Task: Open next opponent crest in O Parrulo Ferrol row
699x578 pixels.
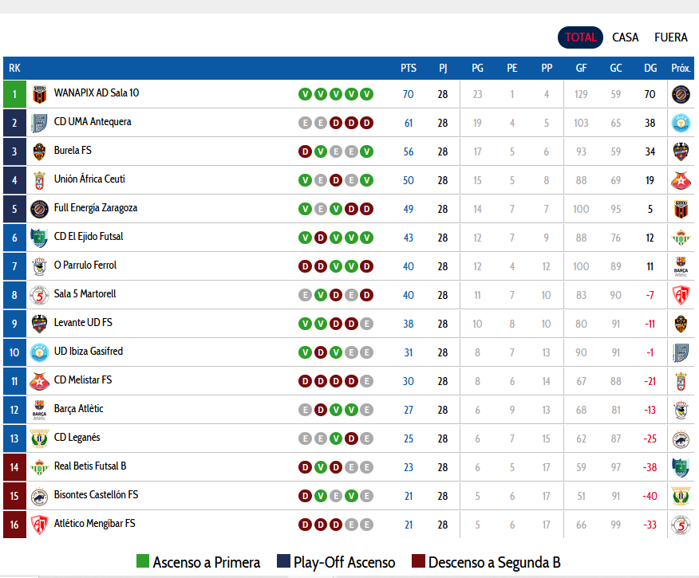Action: [681, 266]
